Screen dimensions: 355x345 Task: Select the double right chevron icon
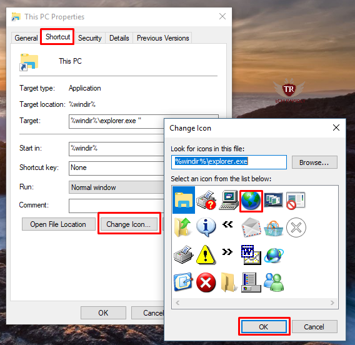[227, 252]
